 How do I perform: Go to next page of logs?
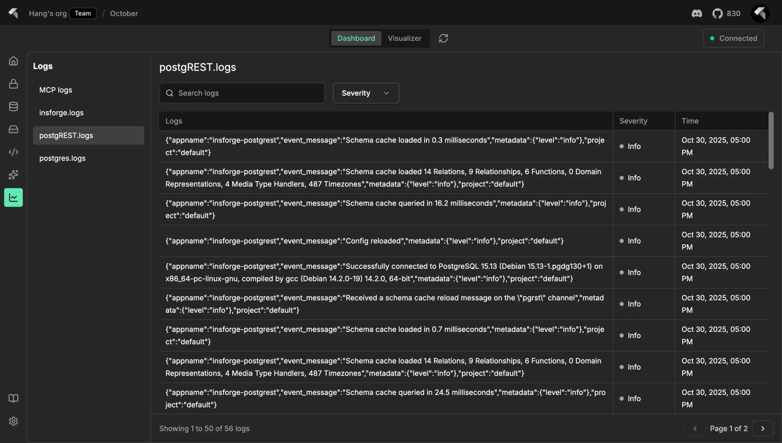click(763, 428)
